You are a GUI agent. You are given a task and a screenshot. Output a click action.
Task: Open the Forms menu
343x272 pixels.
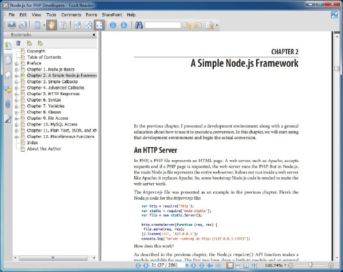(91, 15)
